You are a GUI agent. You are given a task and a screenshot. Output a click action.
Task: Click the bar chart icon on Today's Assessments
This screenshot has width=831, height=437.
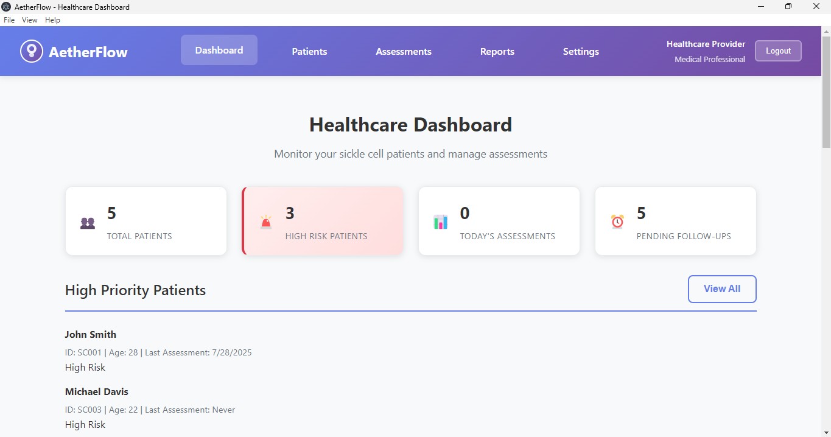440,223
